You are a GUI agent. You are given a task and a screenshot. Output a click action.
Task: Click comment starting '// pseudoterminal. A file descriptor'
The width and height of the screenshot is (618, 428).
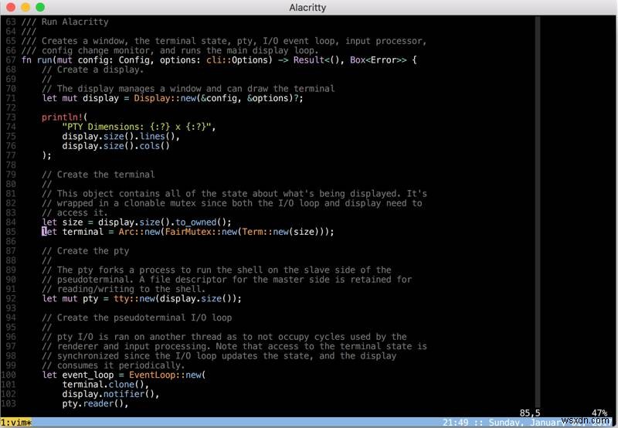click(x=226, y=280)
